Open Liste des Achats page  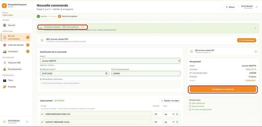16,45
